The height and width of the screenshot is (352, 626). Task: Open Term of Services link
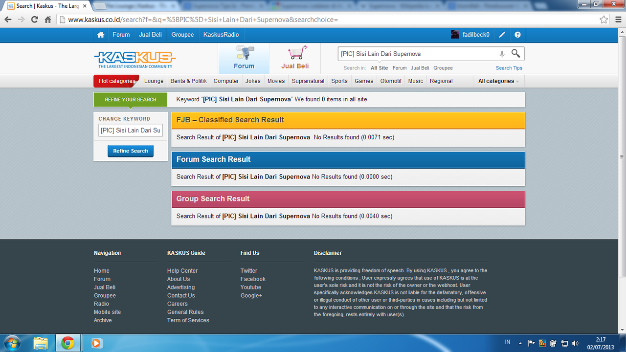coord(188,320)
